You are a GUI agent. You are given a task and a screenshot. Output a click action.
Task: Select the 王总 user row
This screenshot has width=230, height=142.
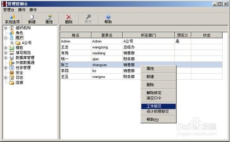coord(141,47)
